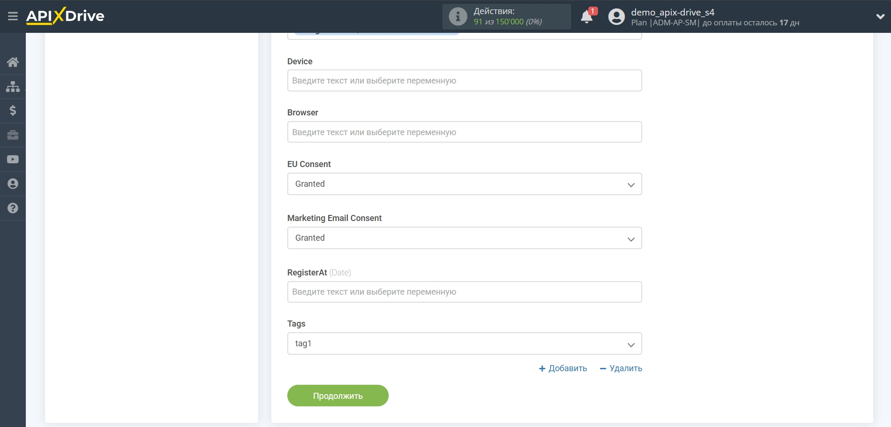Screen dimensions: 891x427
Task: Open the hamburger menu
Action: click(13, 16)
